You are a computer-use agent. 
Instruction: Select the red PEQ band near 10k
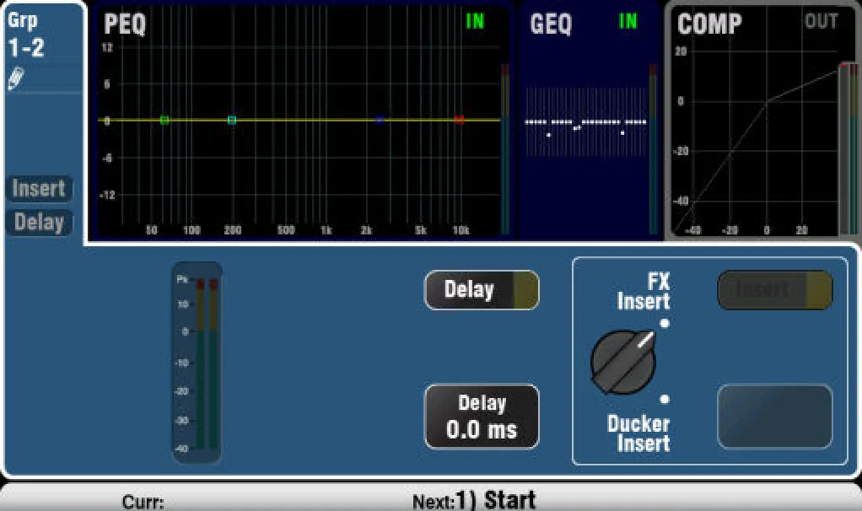[460, 120]
